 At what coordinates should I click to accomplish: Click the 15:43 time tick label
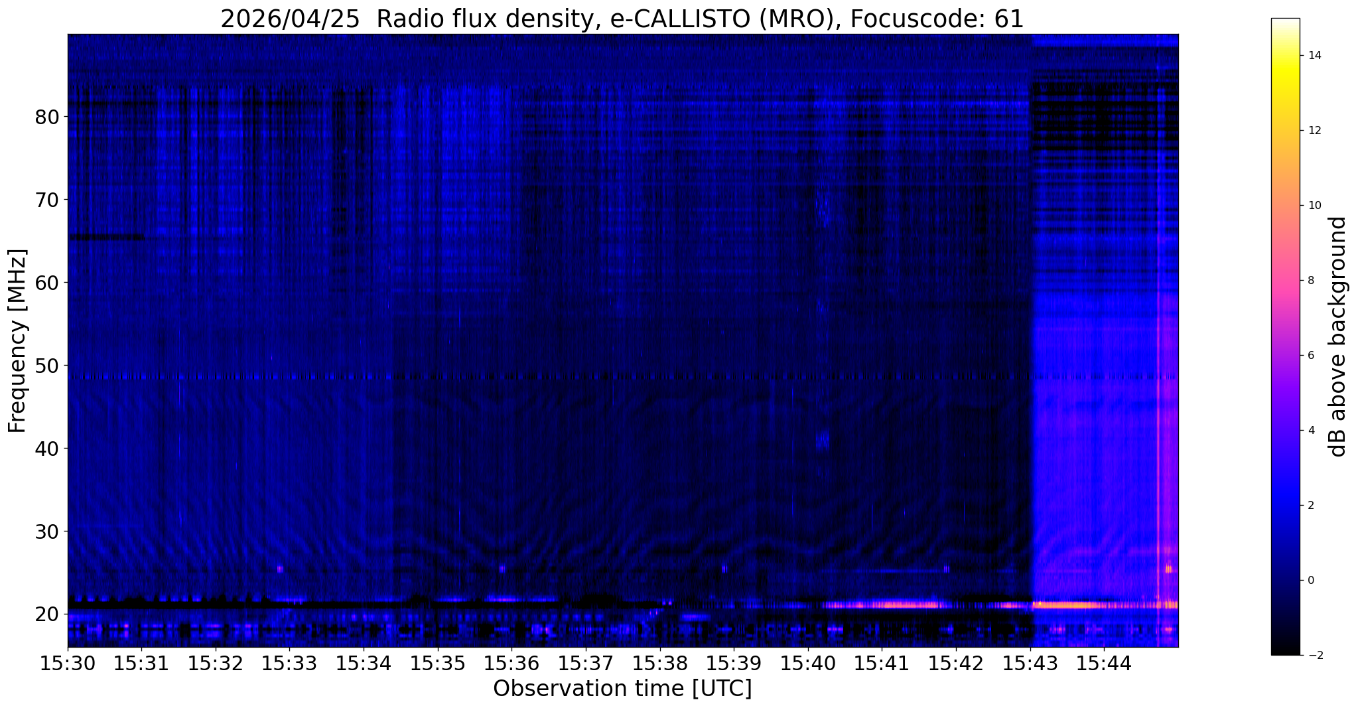[1030, 664]
